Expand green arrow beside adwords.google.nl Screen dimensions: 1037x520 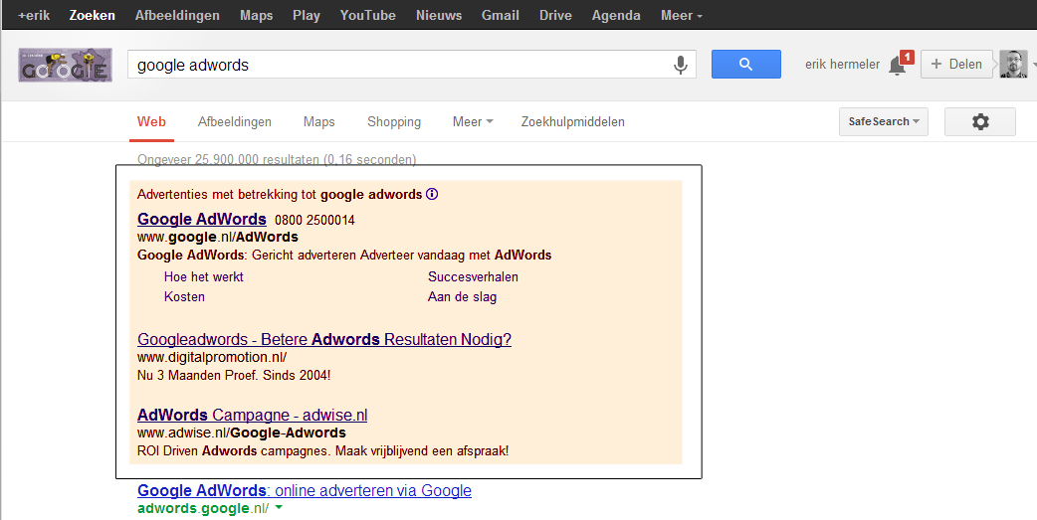[x=279, y=508]
